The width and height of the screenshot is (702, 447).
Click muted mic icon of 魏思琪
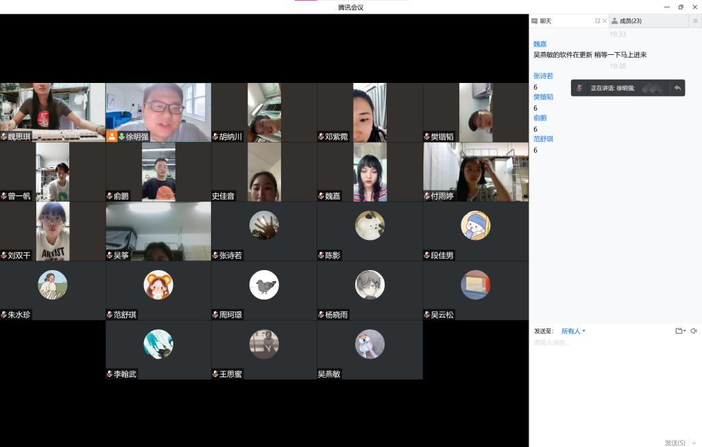4,136
